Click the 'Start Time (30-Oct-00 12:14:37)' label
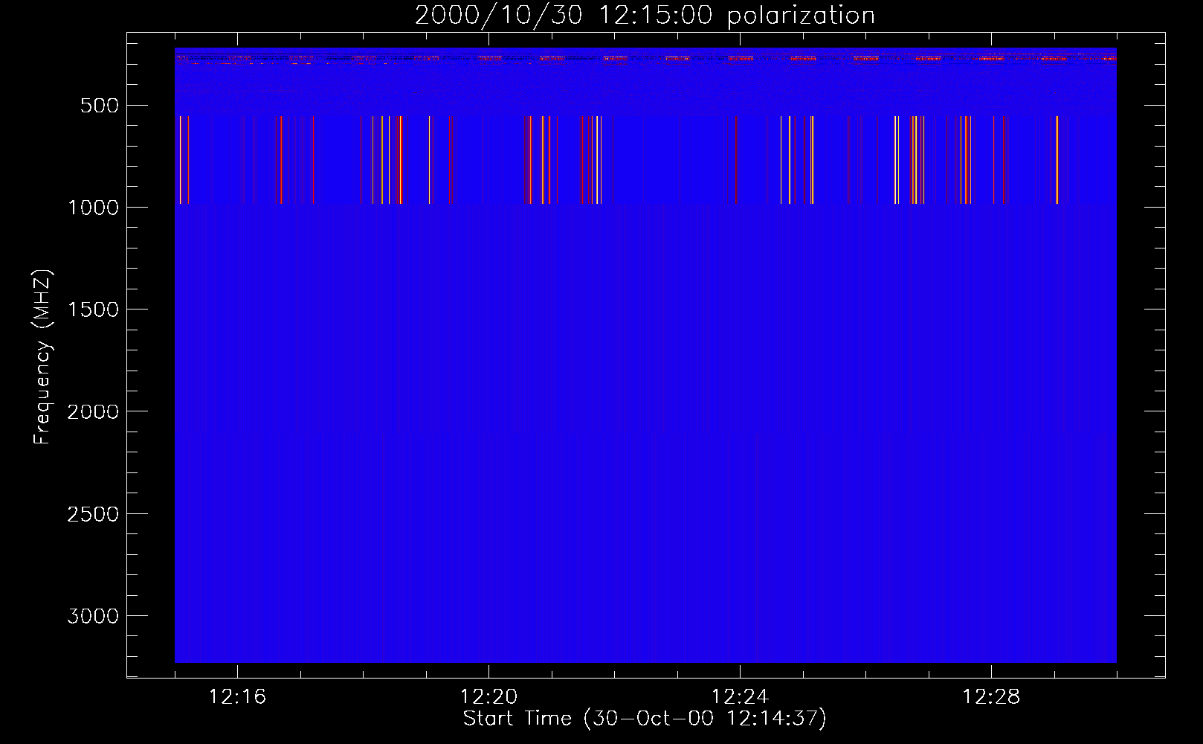 click(645, 719)
